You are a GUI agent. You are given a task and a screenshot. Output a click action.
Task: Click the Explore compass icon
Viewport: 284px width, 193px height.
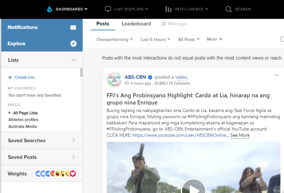73,44
